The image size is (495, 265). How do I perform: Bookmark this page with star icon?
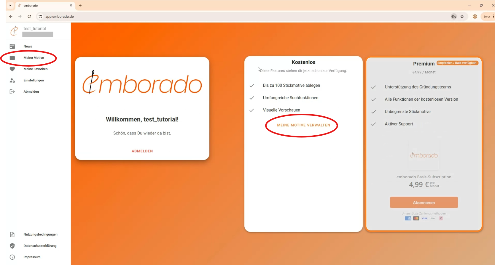click(x=462, y=17)
